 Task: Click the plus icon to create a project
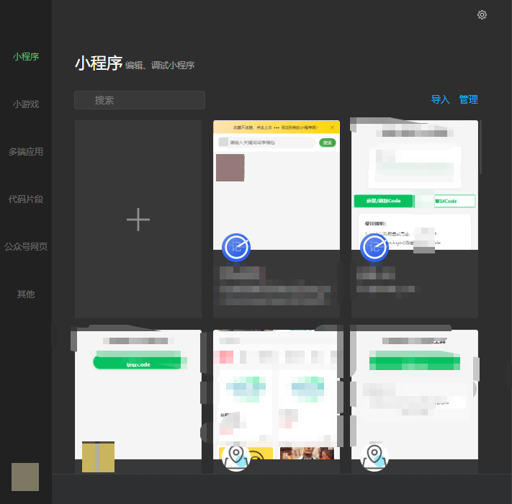pyautogui.click(x=138, y=220)
